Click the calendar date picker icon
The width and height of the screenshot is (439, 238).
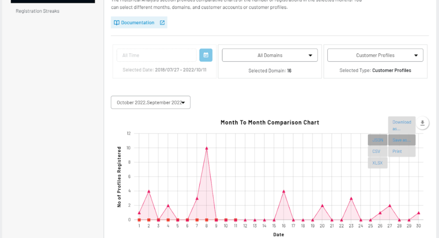pyautogui.click(x=206, y=55)
